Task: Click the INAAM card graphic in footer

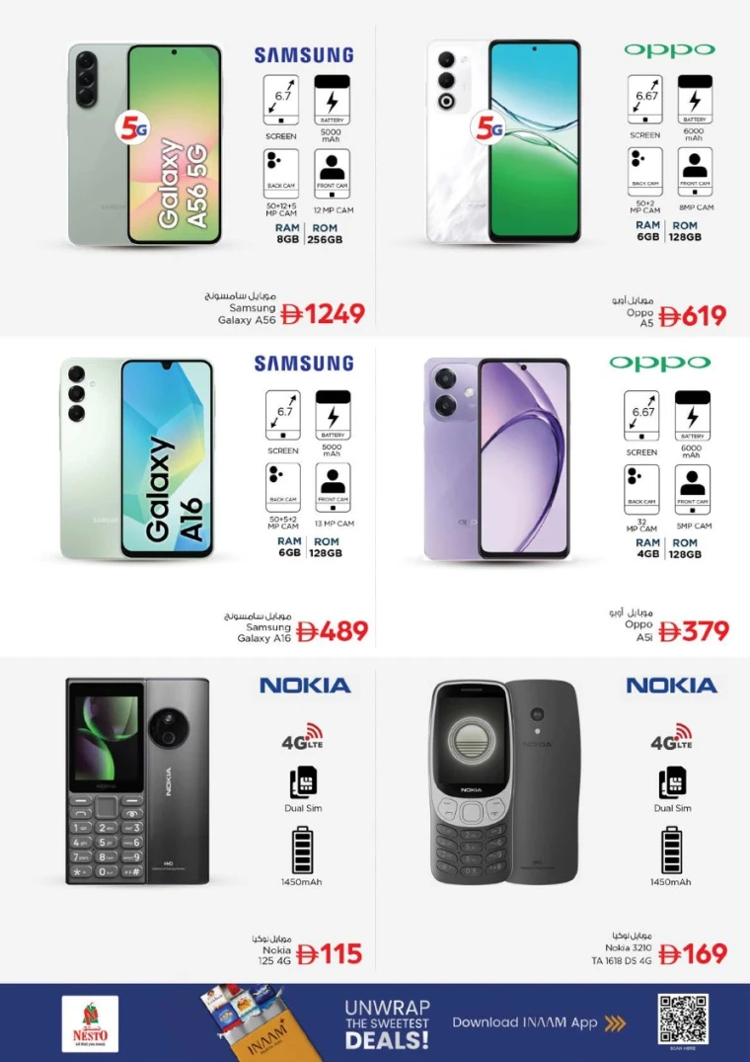Action: pyautogui.click(x=252, y=1022)
